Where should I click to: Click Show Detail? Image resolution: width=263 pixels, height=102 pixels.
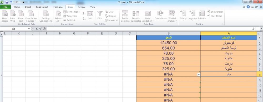click(215, 12)
